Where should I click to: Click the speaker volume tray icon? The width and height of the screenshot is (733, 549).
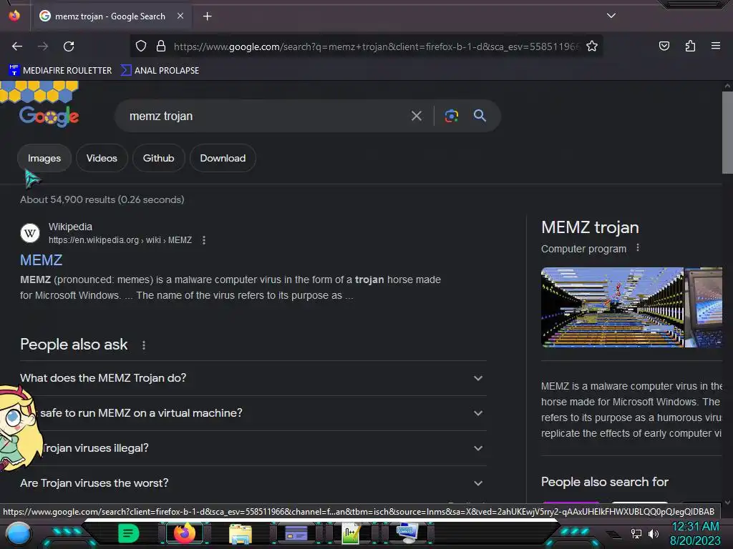tap(654, 533)
